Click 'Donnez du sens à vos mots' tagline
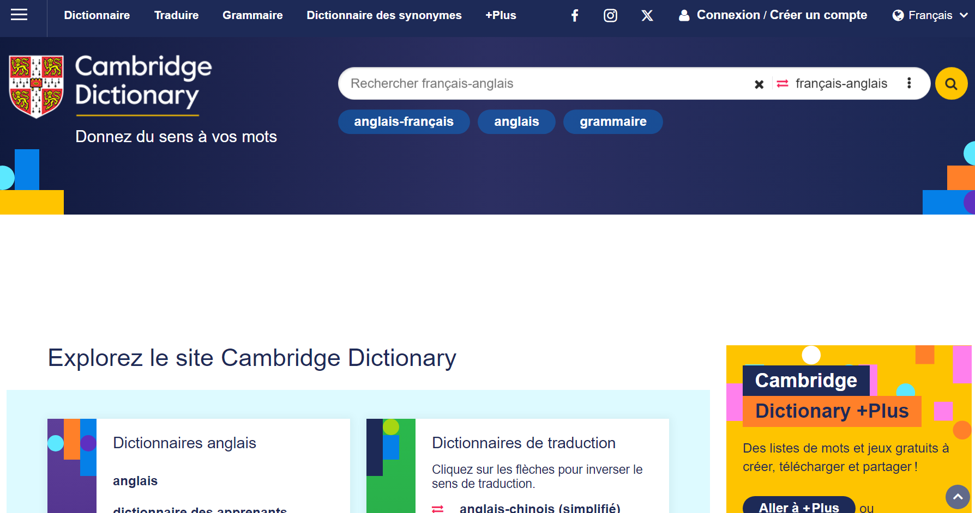Viewport: 975px width, 513px height. pos(176,137)
